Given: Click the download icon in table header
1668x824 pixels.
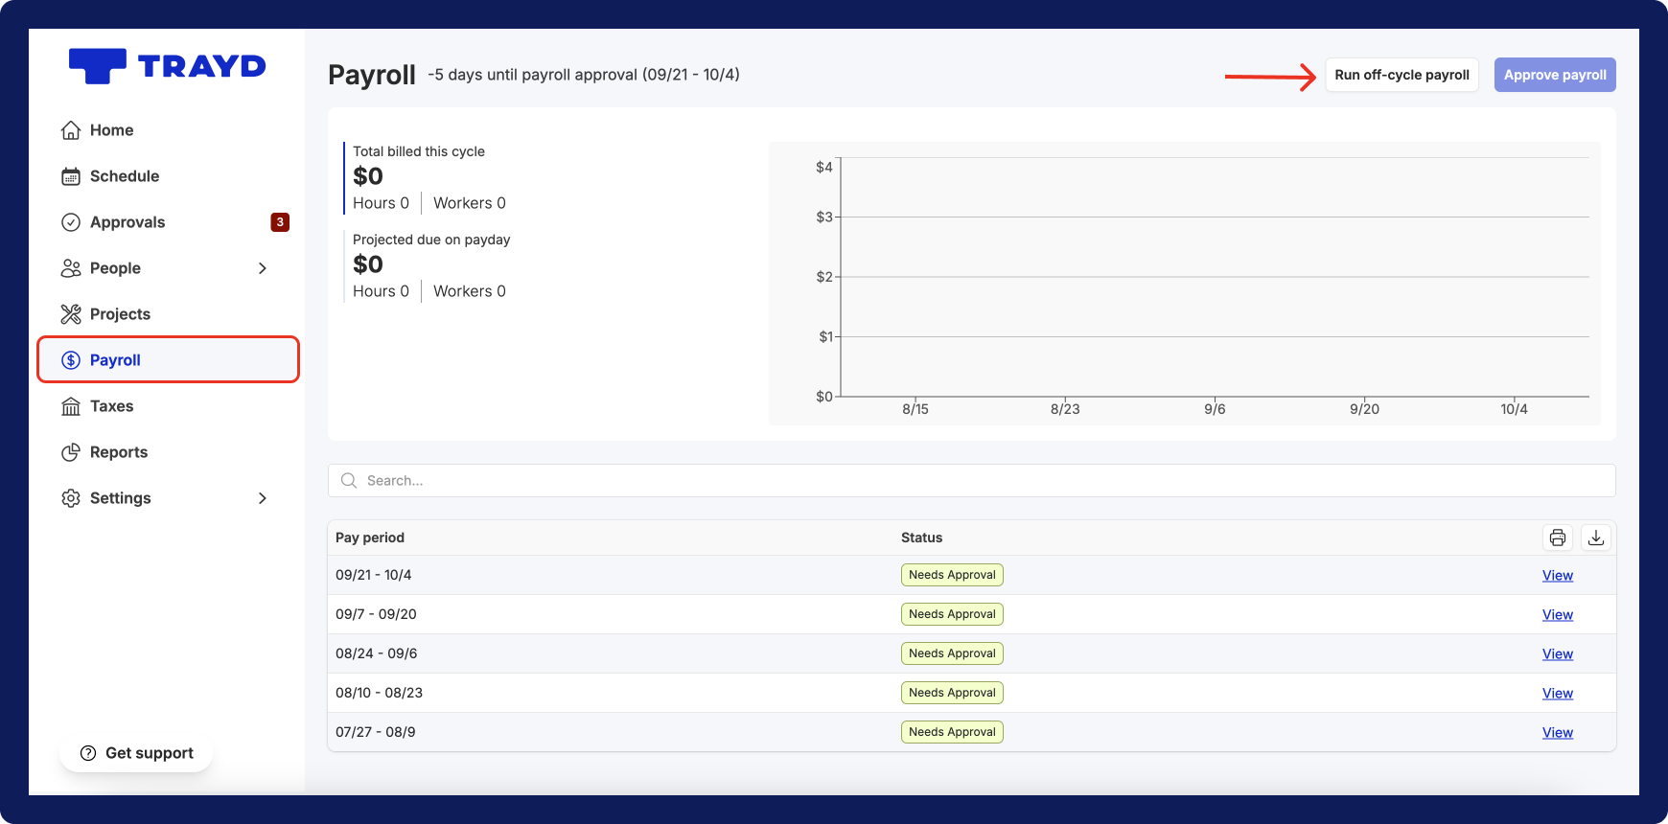Looking at the screenshot, I should pyautogui.click(x=1596, y=538).
